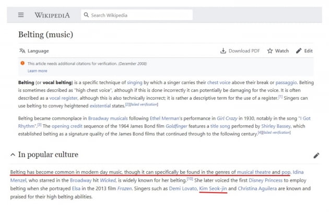Viewport: 329px width, 212px height.
Task: Open Demi Lovato link
Action: 183,189
